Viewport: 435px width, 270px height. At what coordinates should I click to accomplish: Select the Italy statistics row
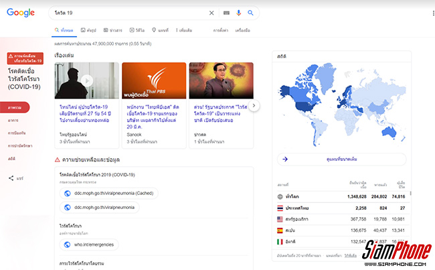341,242
